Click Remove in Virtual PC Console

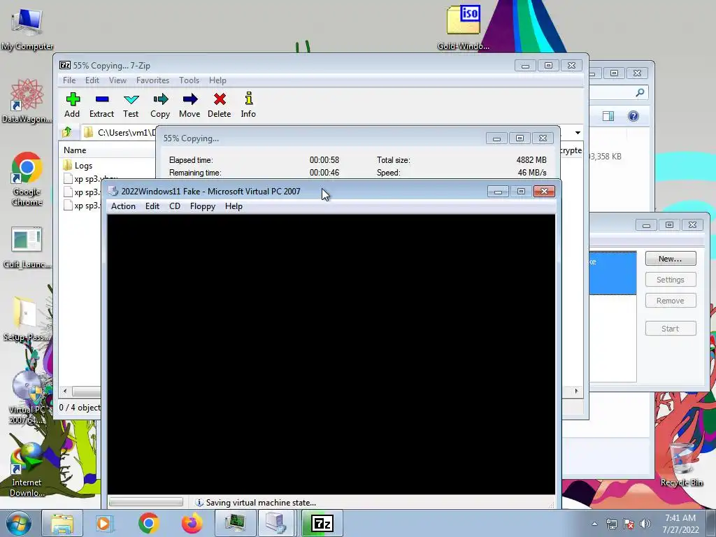[671, 301]
